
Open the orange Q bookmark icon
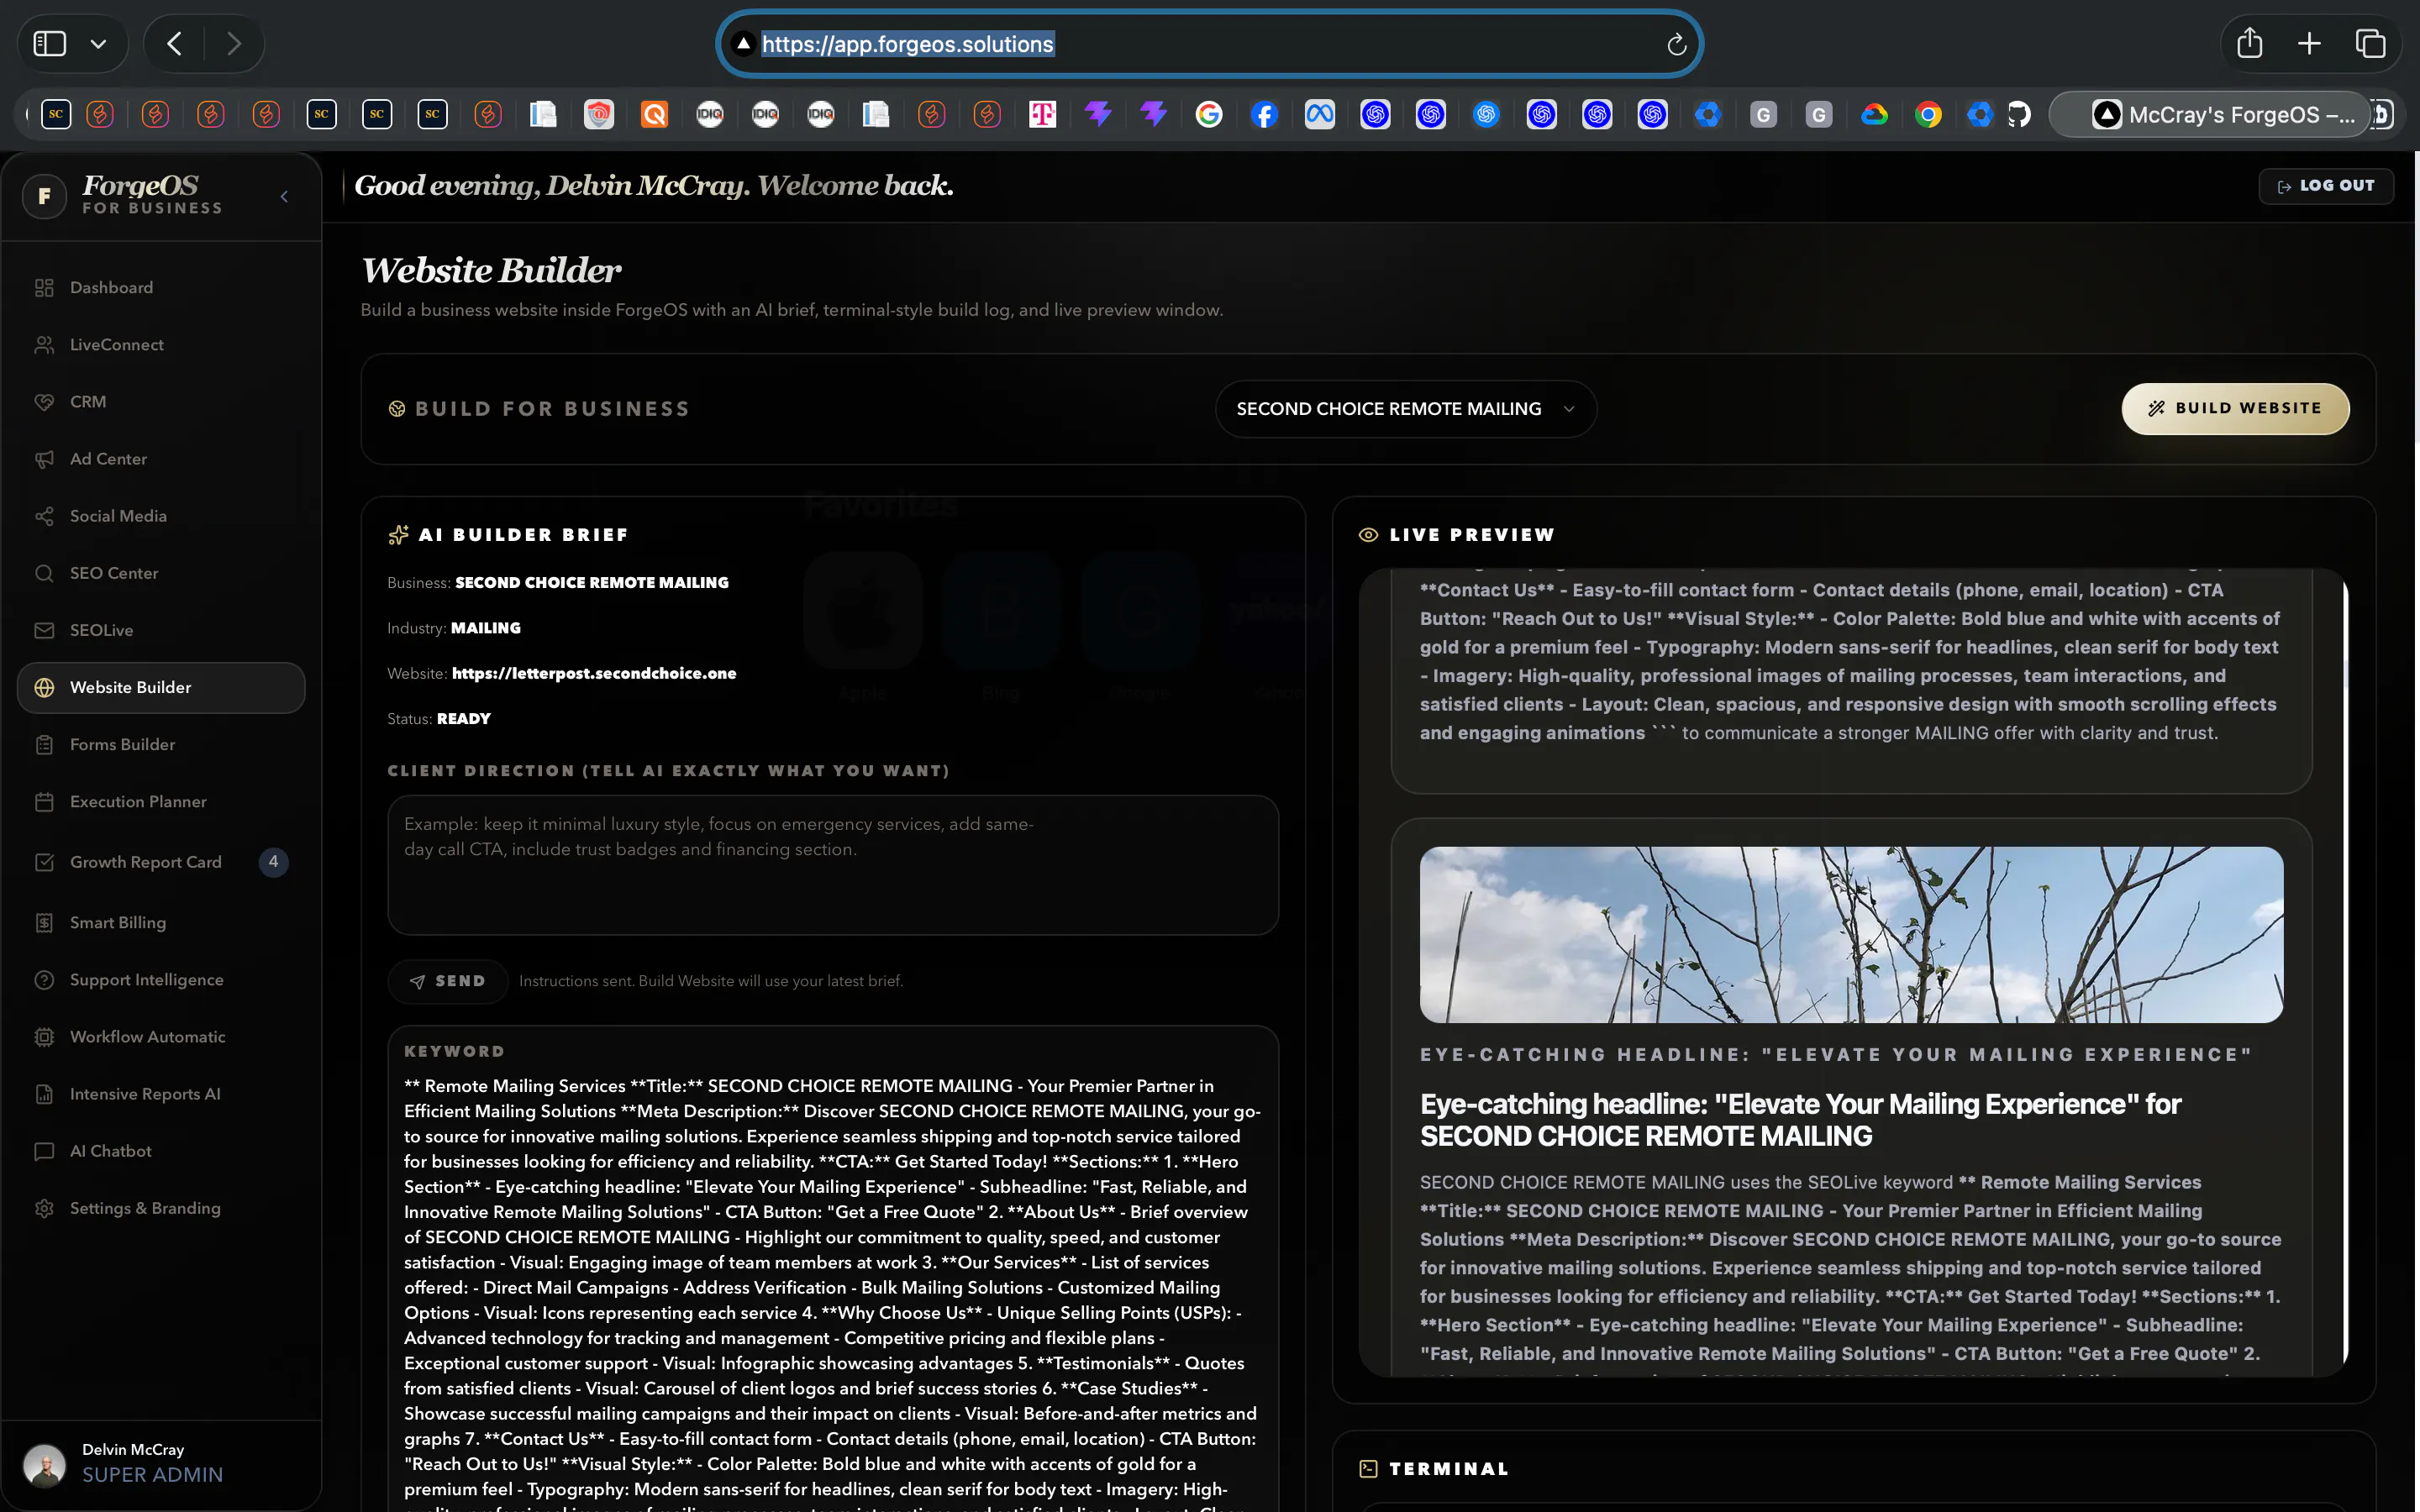click(654, 114)
